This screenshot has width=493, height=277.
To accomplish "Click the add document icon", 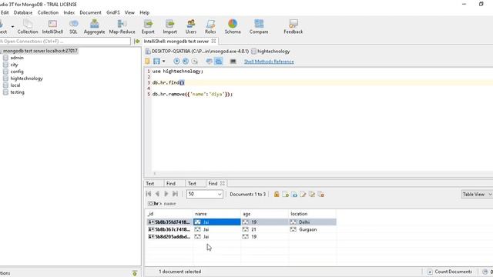I will tap(286, 195).
